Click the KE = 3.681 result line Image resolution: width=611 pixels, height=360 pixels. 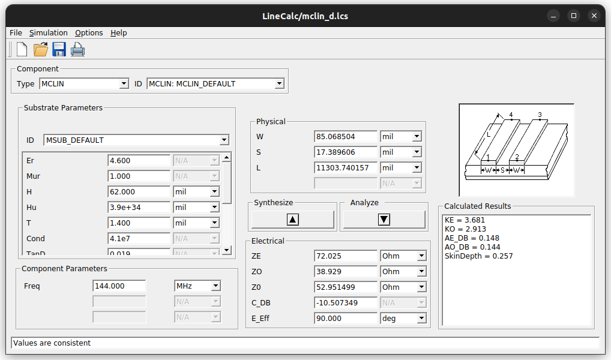465,220
